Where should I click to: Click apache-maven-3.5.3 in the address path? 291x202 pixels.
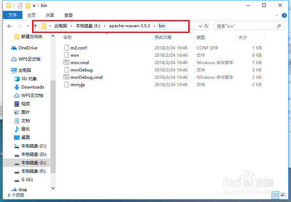(x=129, y=26)
